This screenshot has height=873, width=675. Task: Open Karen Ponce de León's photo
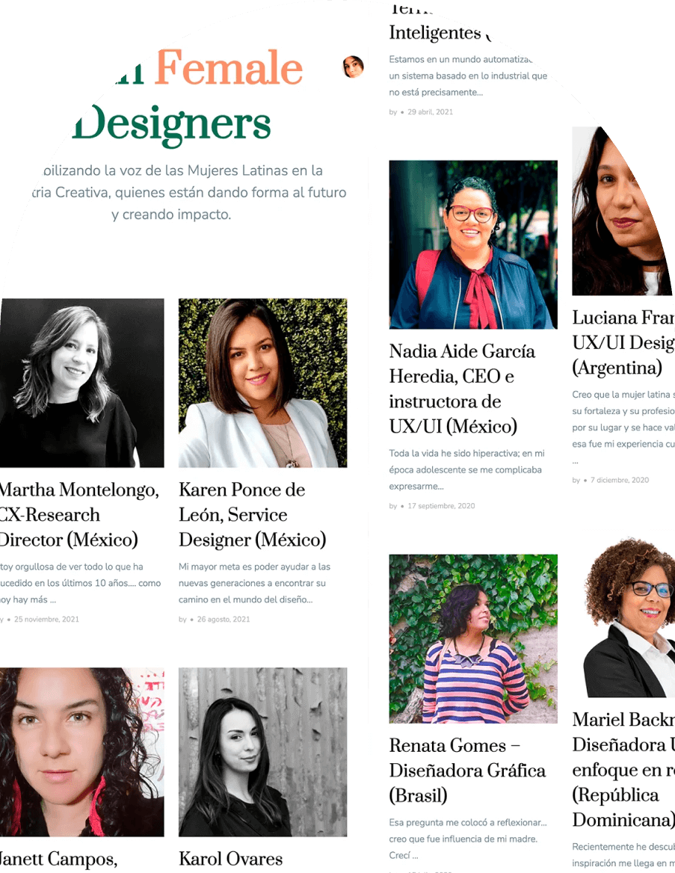click(263, 383)
